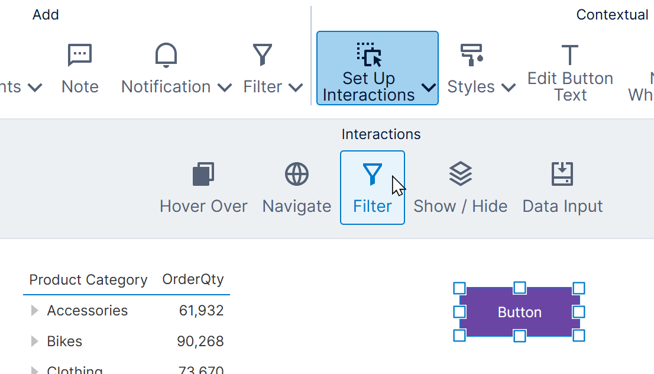
Task: Open the Set Up Interactions dropdown arrow
Action: (428, 88)
